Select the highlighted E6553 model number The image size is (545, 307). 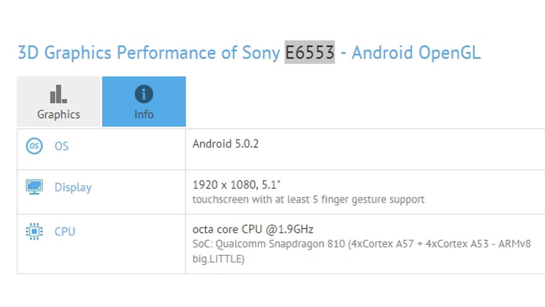(310, 52)
